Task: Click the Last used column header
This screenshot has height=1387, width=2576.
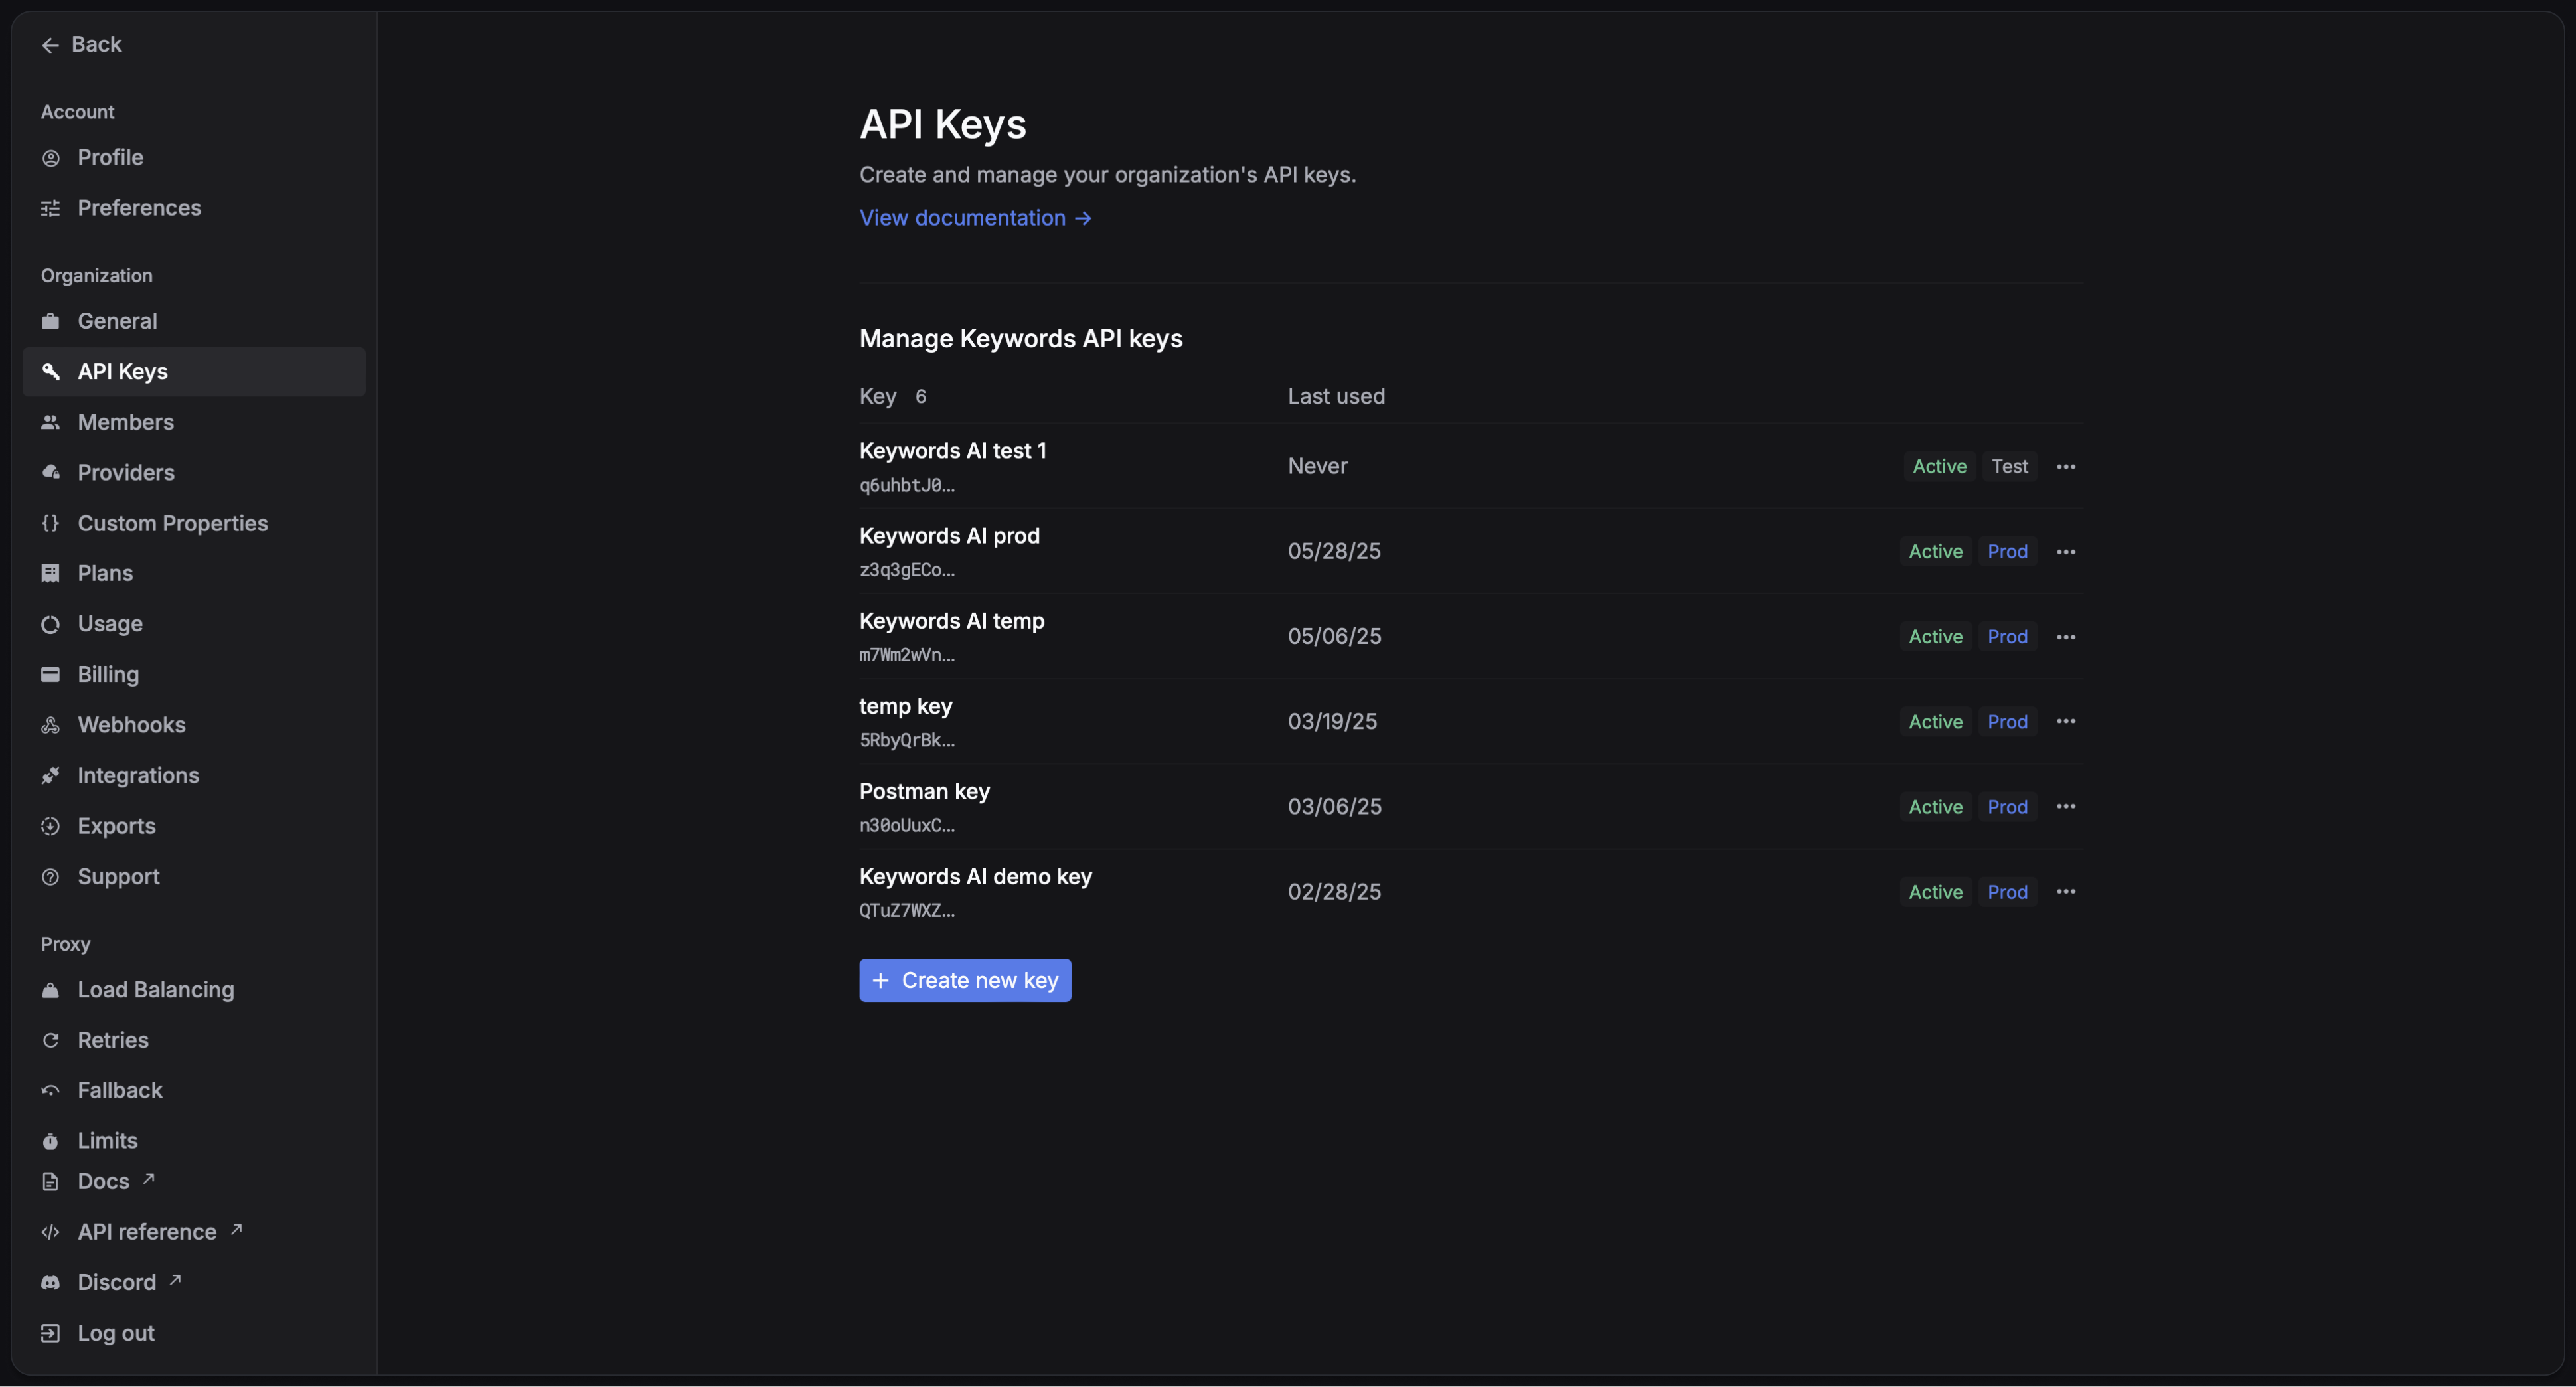Action: 1336,397
